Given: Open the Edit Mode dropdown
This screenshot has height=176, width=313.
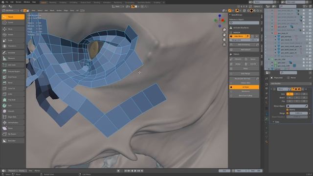Looking at the screenshot, I should pos(10,11).
